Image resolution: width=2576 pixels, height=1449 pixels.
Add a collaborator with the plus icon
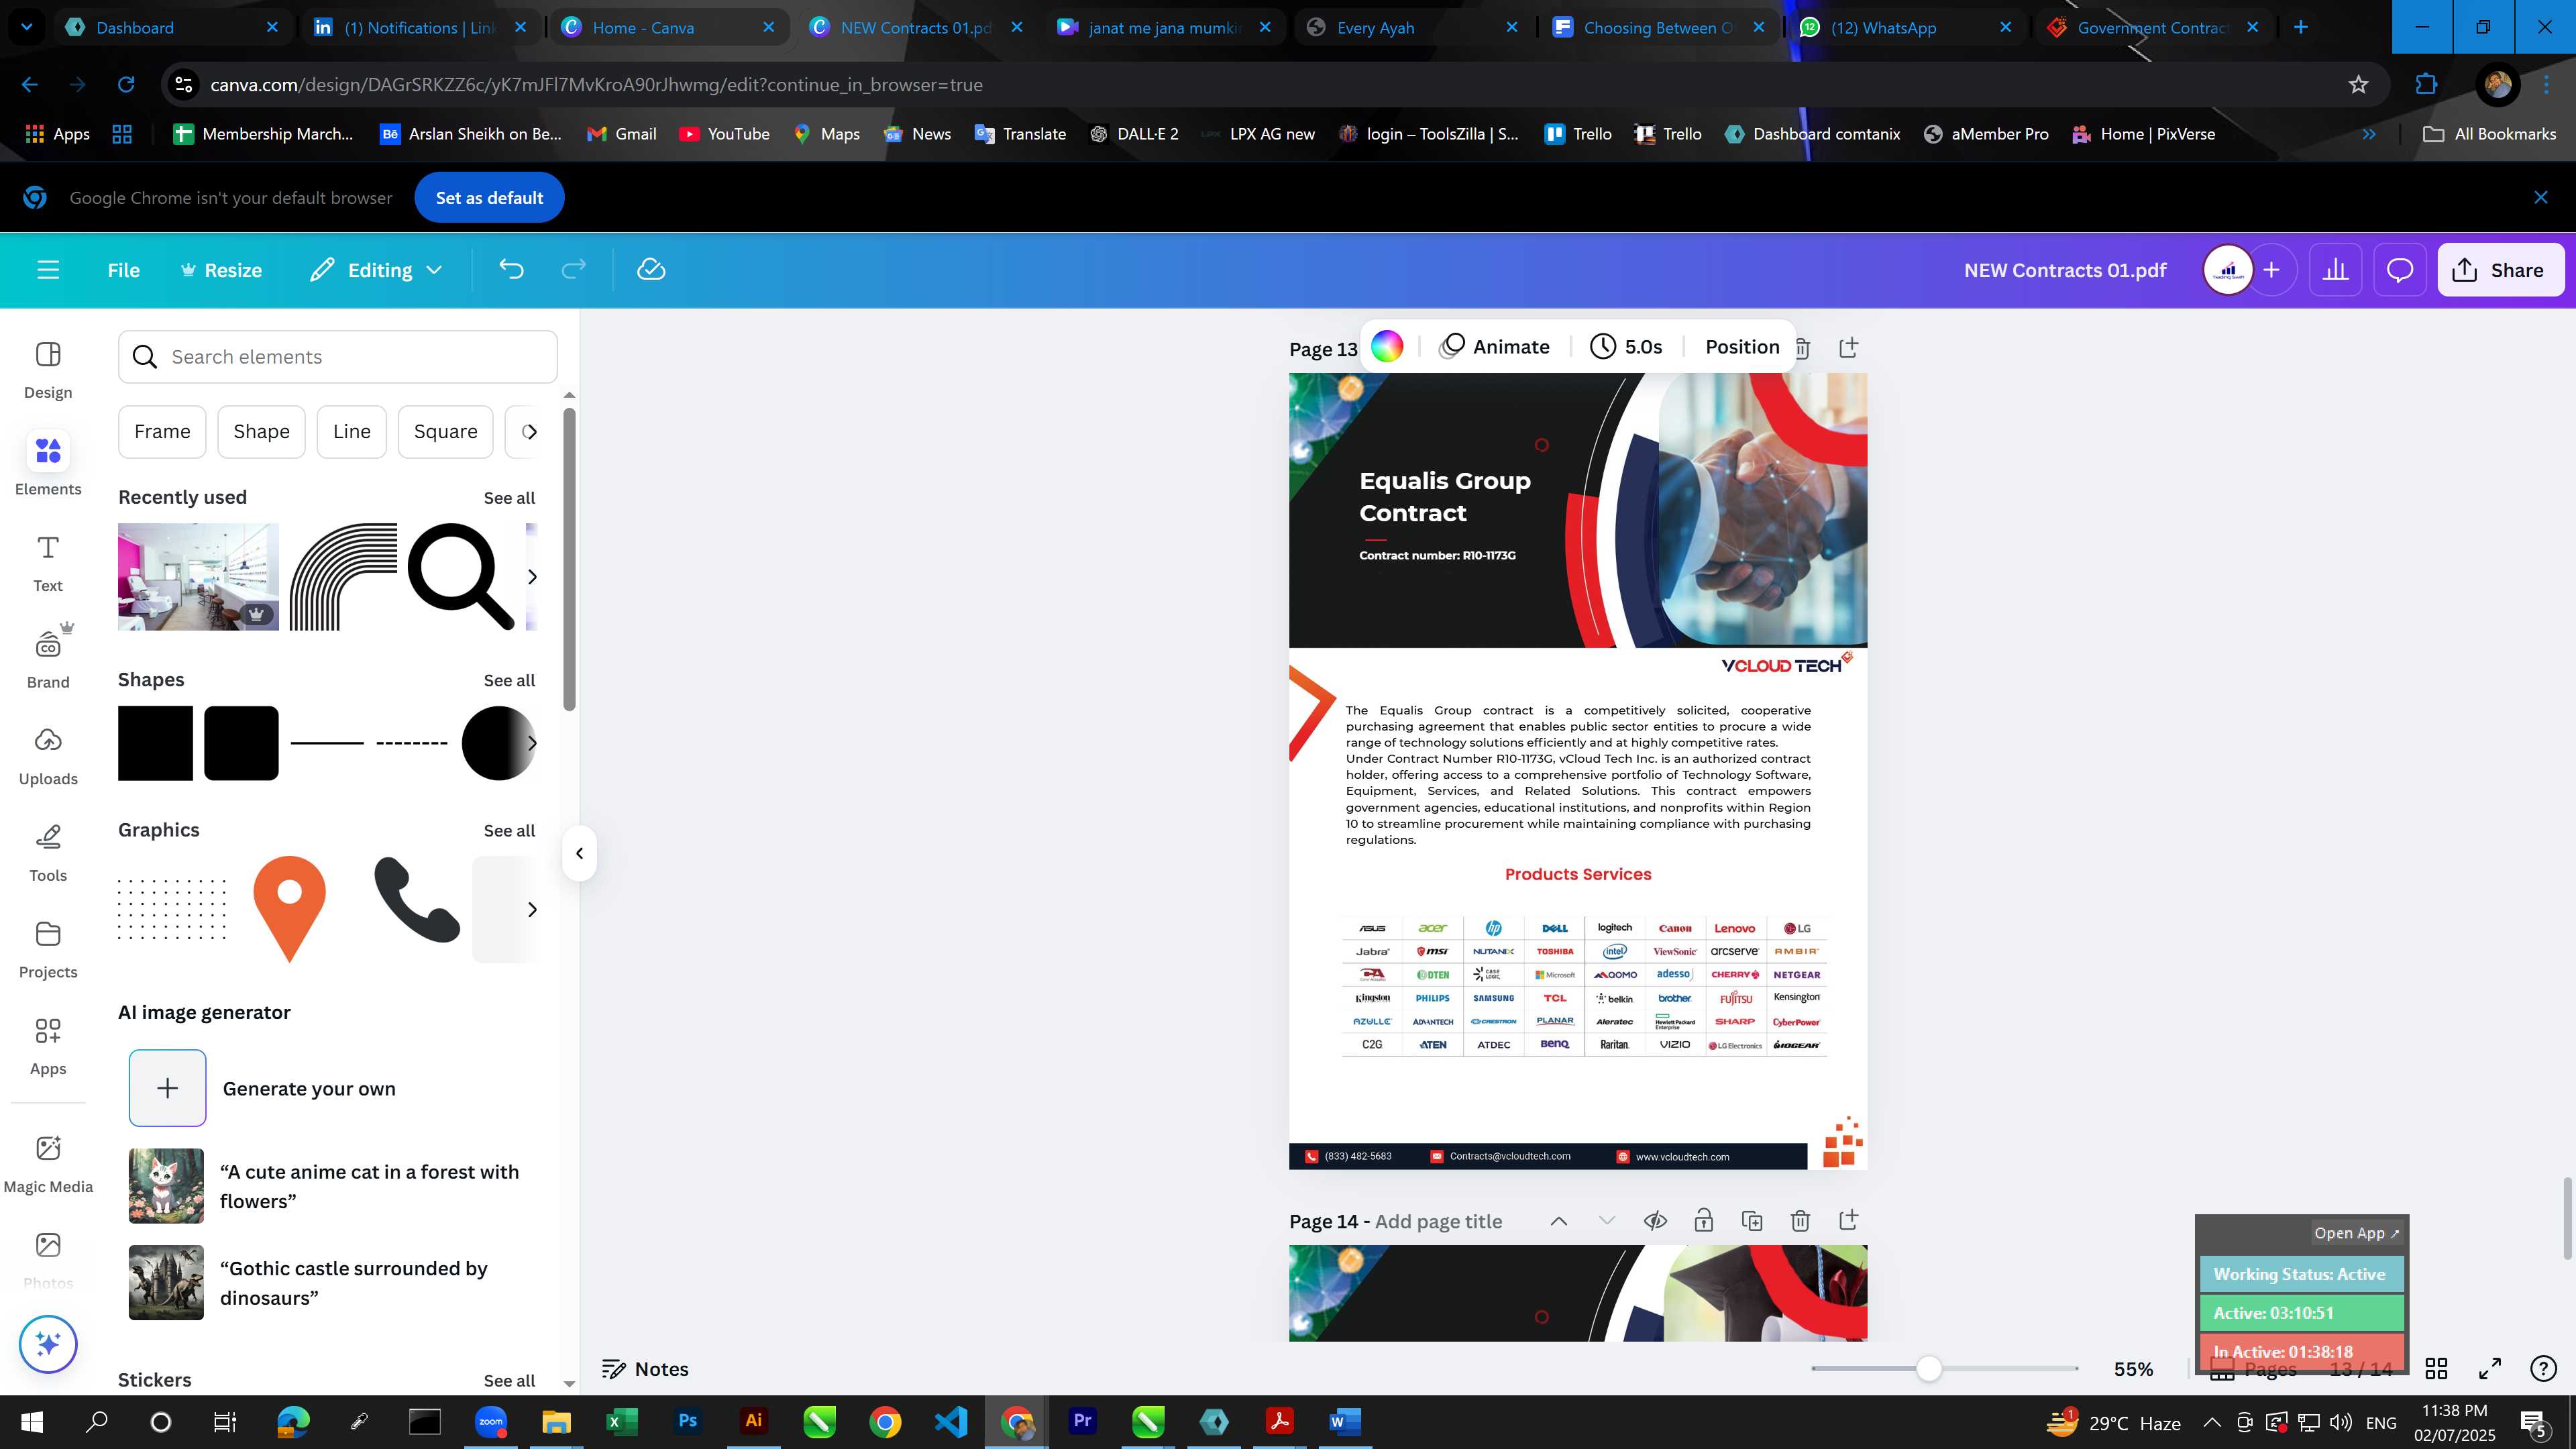(x=2272, y=270)
